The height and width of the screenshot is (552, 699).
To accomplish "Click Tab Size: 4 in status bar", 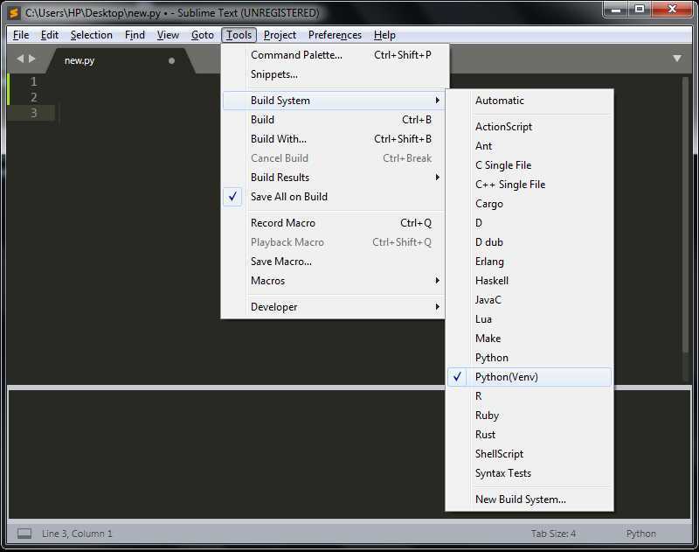I will point(553,534).
